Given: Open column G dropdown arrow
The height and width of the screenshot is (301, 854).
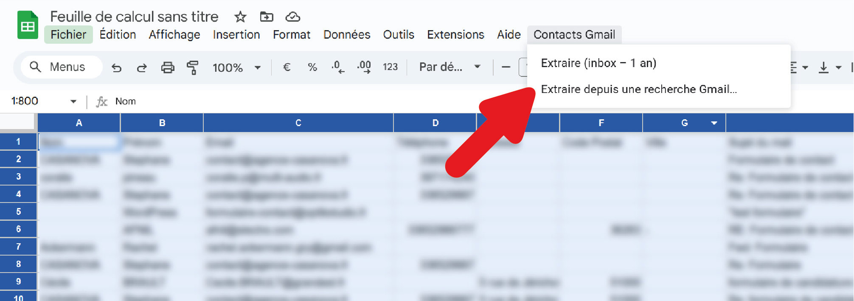Looking at the screenshot, I should [714, 123].
